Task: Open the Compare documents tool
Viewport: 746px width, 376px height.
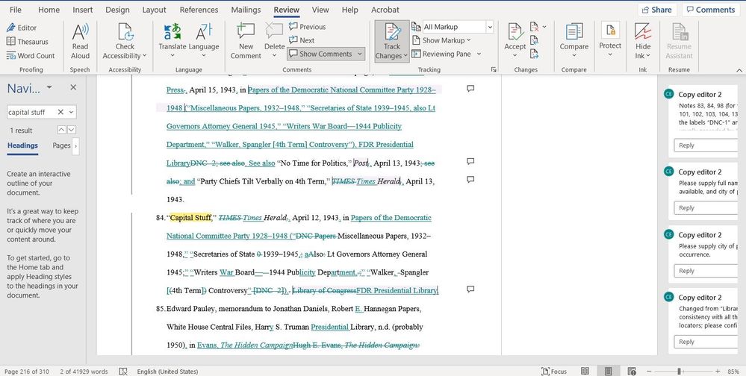Action: [x=574, y=41]
